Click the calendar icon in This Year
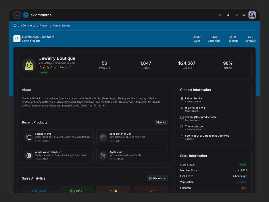The image size is (269, 202). click(150, 178)
